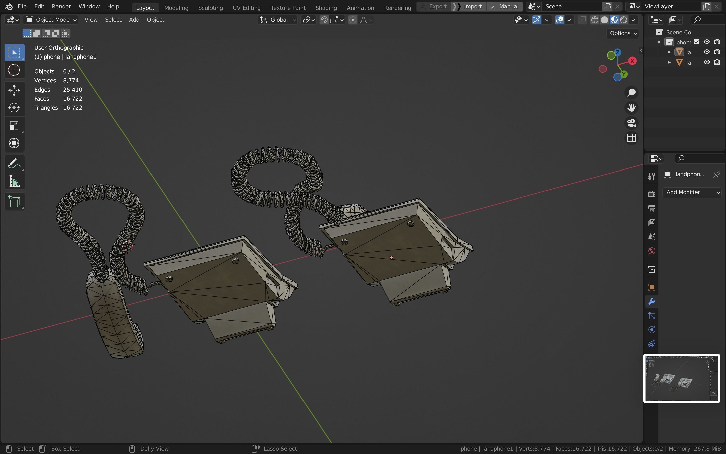This screenshot has height=454, width=726.
Task: Select the Measure tool
Action: (14, 181)
